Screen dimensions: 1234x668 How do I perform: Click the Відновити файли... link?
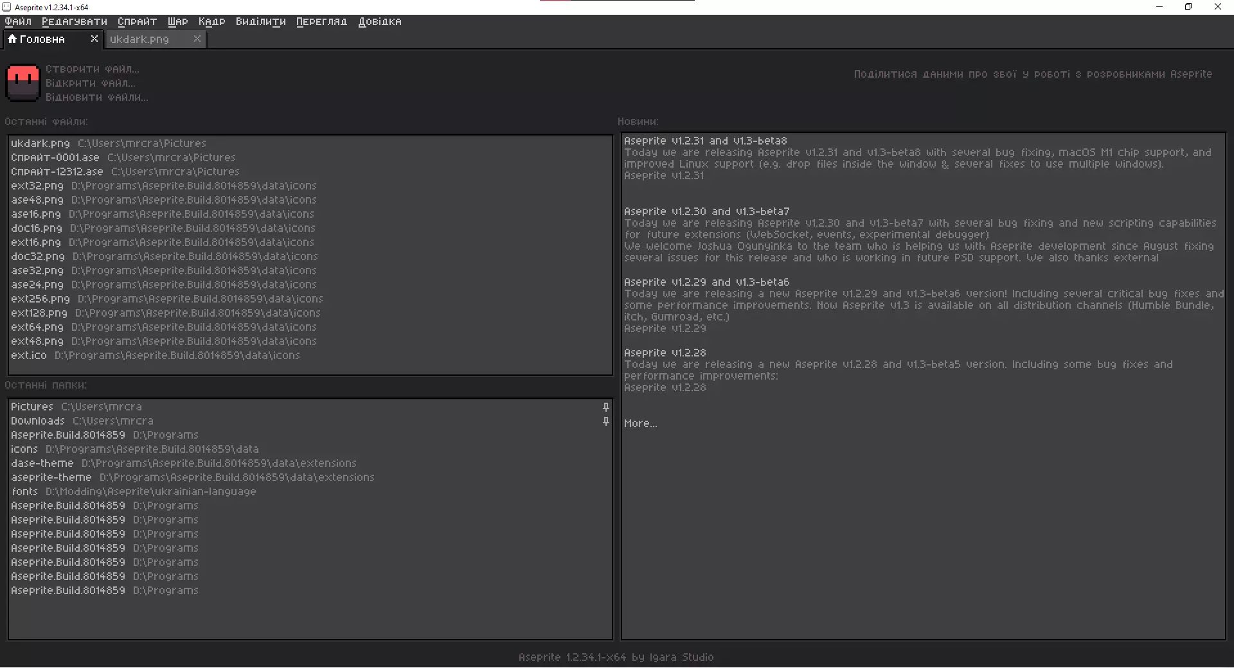tap(97, 98)
